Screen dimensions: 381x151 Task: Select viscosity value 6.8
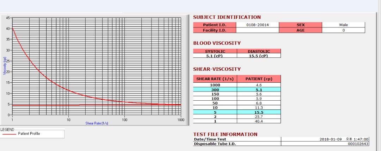259,103
